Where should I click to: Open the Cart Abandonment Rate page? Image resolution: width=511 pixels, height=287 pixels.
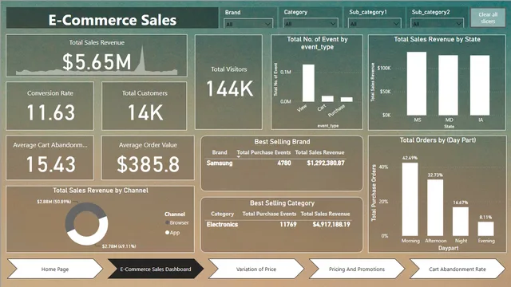click(458, 269)
